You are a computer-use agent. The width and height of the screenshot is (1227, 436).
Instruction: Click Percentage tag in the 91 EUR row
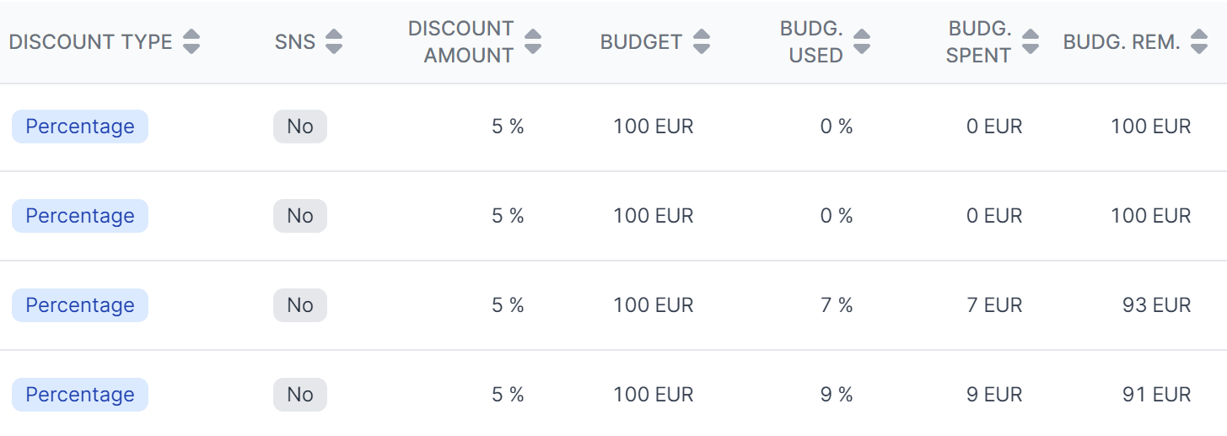point(80,395)
